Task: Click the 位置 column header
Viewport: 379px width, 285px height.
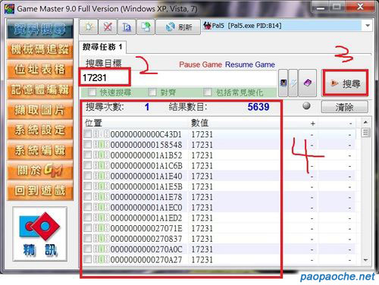Action: [93, 123]
